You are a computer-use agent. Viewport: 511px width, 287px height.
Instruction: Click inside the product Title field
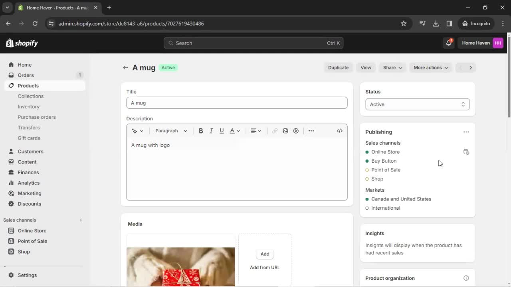pyautogui.click(x=237, y=102)
